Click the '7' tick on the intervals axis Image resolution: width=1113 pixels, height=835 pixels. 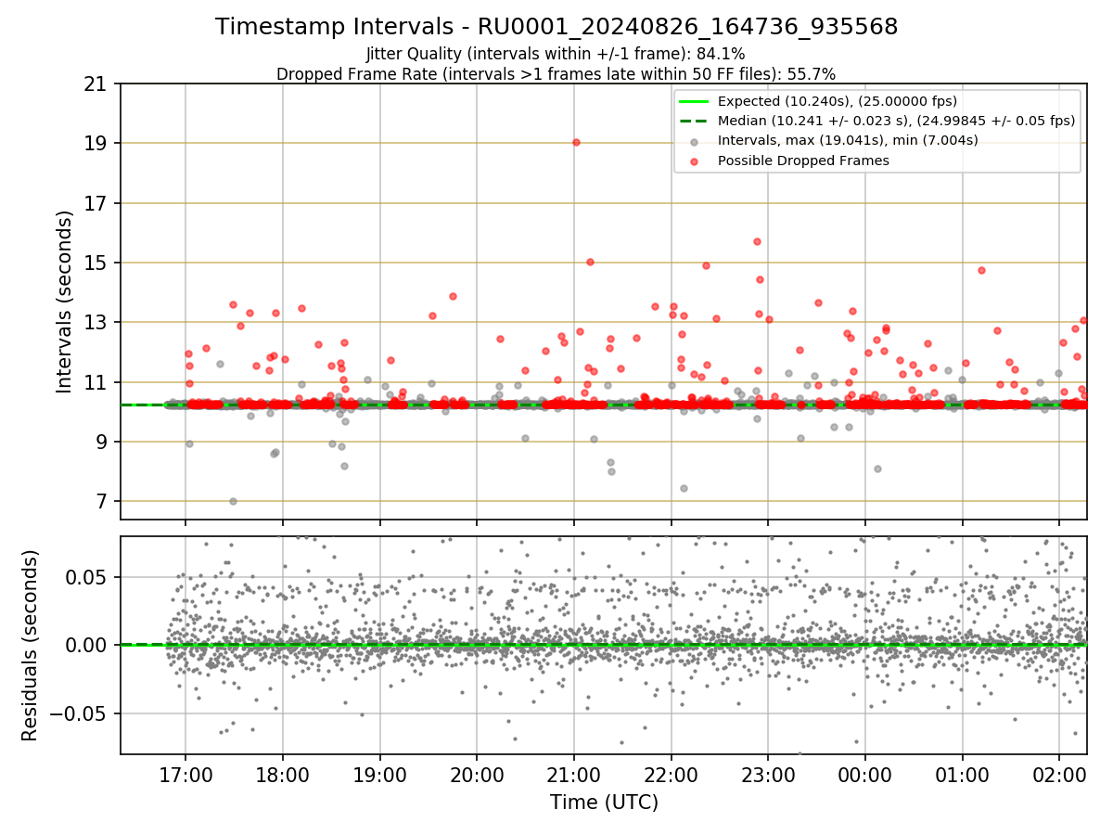coord(103,501)
